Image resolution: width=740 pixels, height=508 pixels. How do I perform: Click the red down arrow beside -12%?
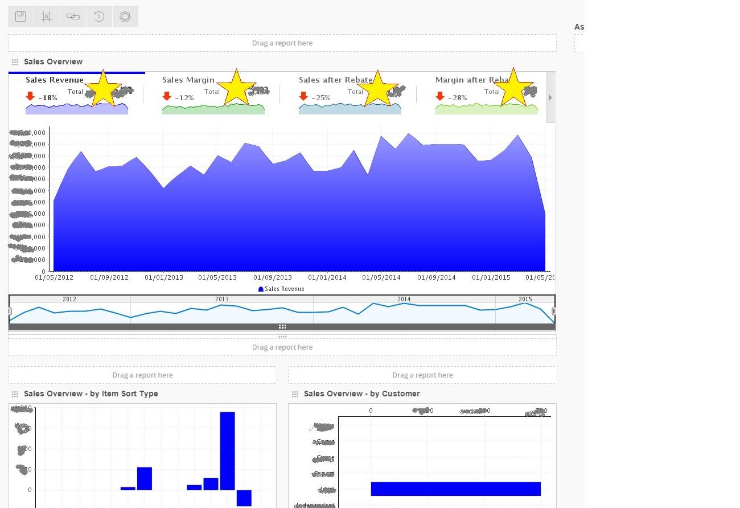coord(167,96)
